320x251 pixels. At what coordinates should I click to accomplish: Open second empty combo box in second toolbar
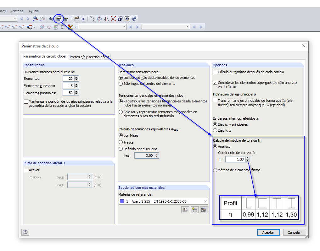166,27
